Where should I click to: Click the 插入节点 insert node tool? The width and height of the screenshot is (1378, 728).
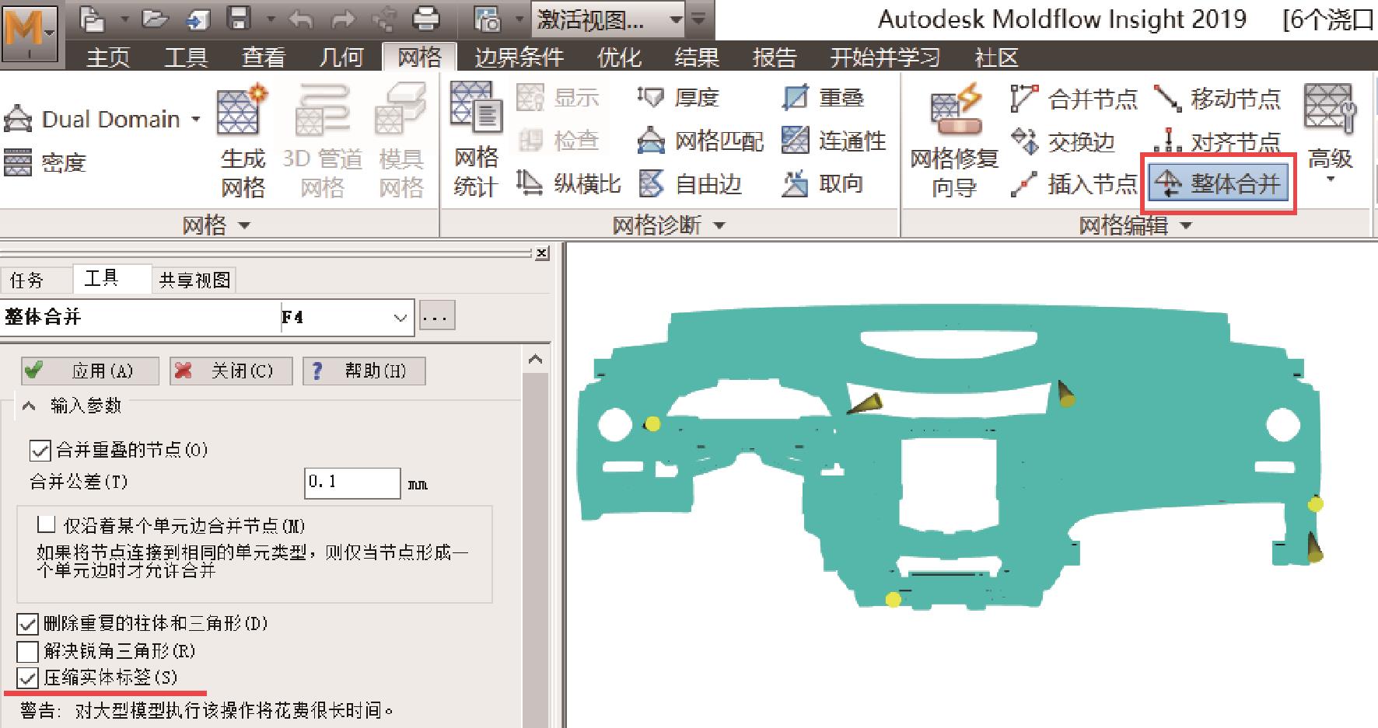pos(1074,184)
